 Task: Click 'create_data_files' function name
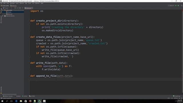pos(48,37)
